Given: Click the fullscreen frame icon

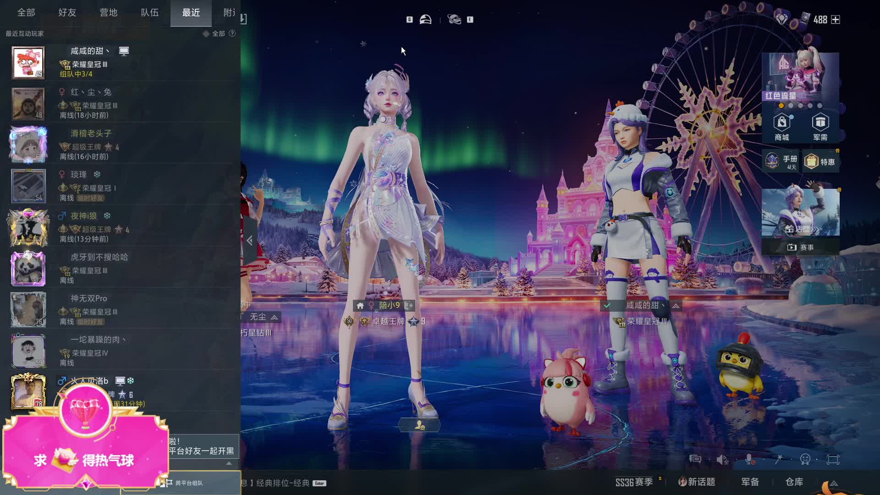Looking at the screenshot, I should [x=833, y=459].
